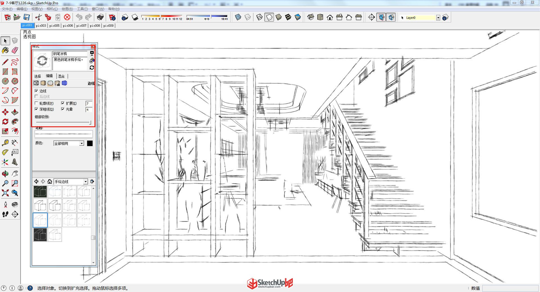Click the black edge color swatch
The image size is (540, 292).
click(90, 143)
